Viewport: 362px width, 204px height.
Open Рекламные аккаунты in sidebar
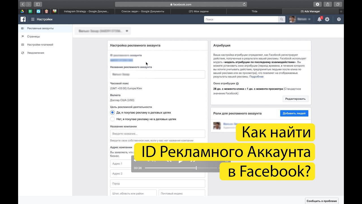[45, 28]
